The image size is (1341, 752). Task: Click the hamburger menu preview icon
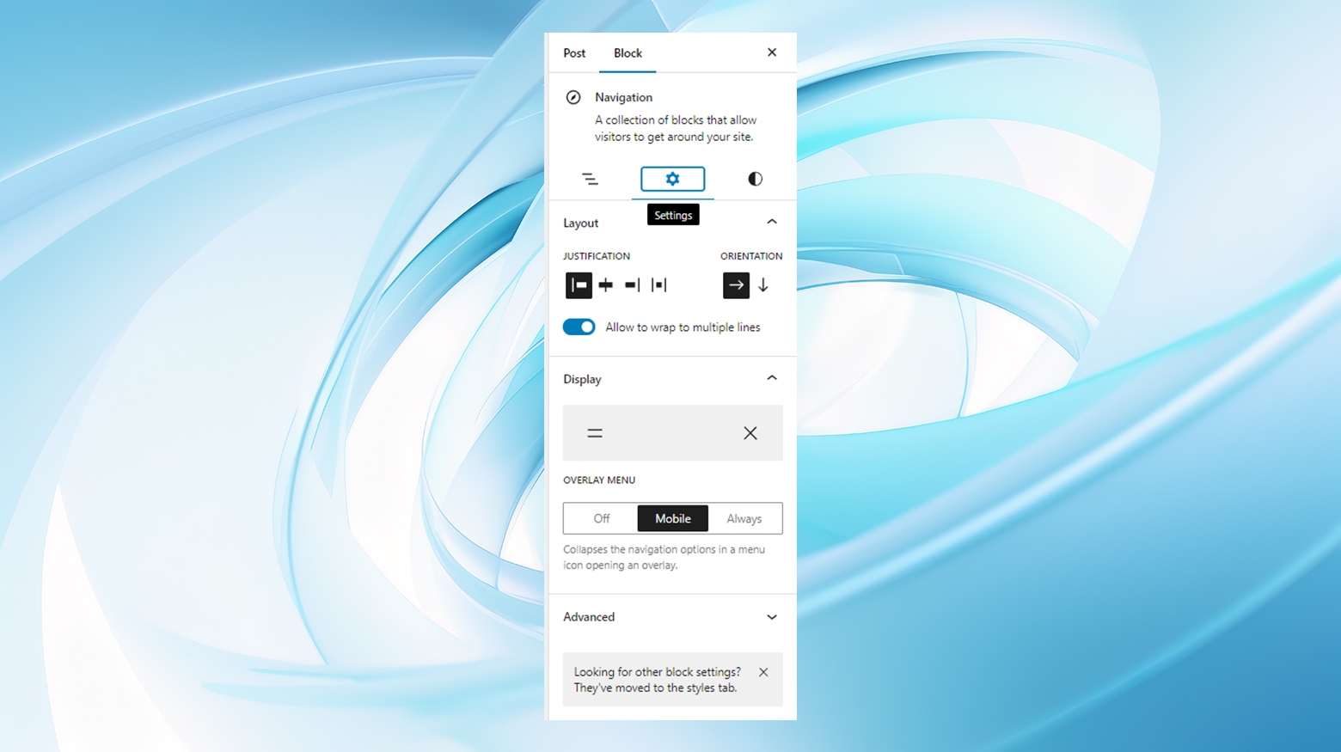(594, 432)
